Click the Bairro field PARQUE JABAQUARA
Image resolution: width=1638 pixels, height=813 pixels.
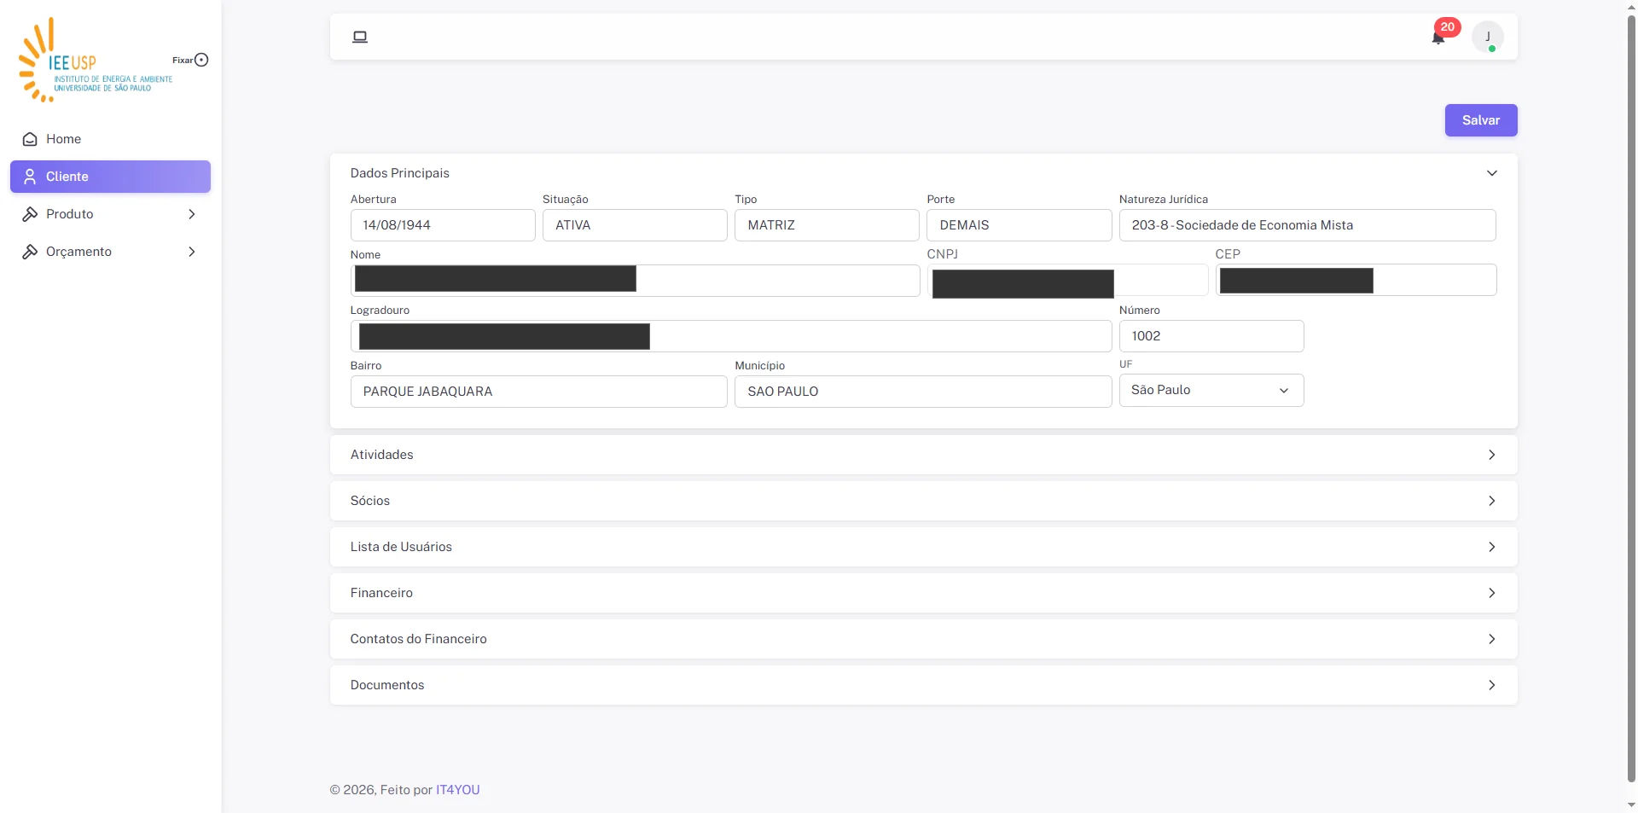click(x=539, y=392)
